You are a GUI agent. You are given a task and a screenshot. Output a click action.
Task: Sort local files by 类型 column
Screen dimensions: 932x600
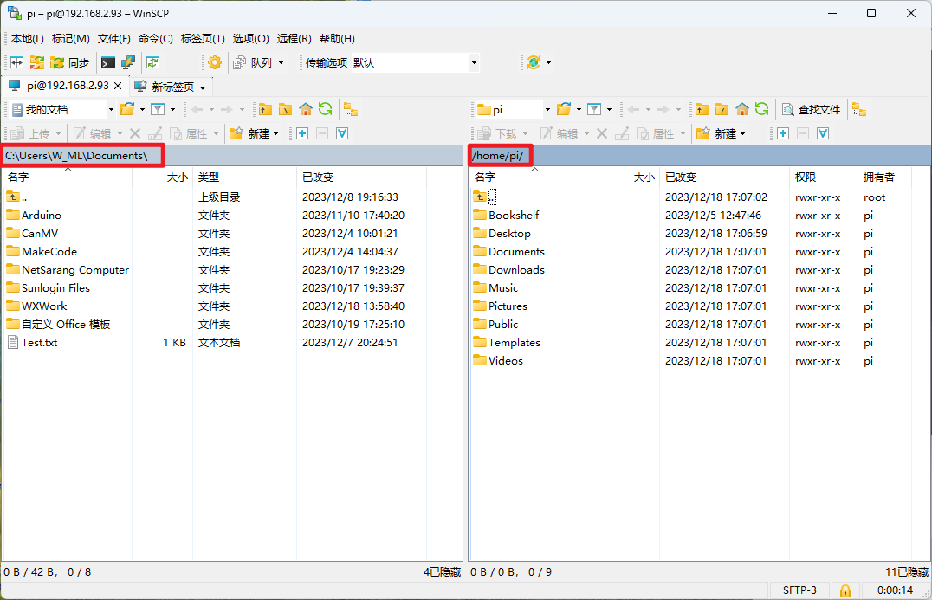[245, 177]
